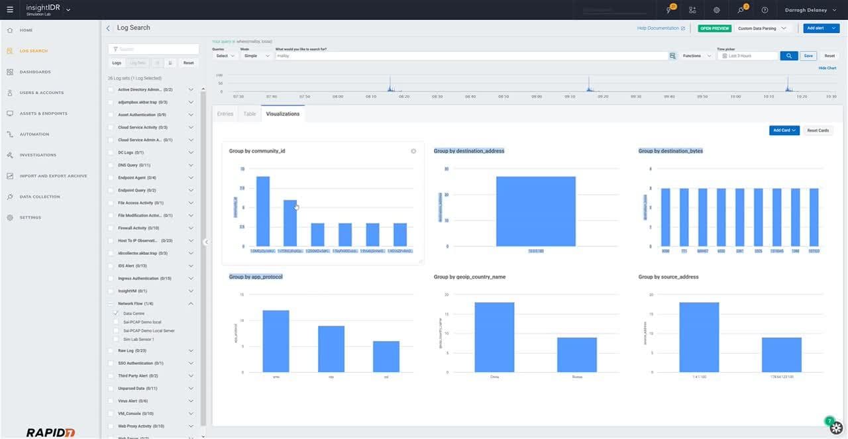848x439 pixels.
Task: Click the Reset Cards button
Action: [818, 130]
